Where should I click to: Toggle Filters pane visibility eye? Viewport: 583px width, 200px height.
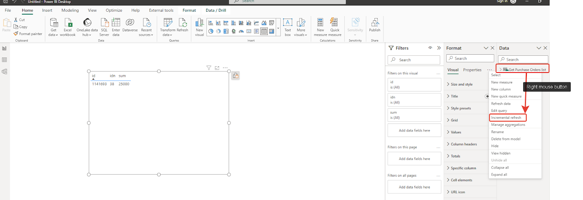point(430,48)
